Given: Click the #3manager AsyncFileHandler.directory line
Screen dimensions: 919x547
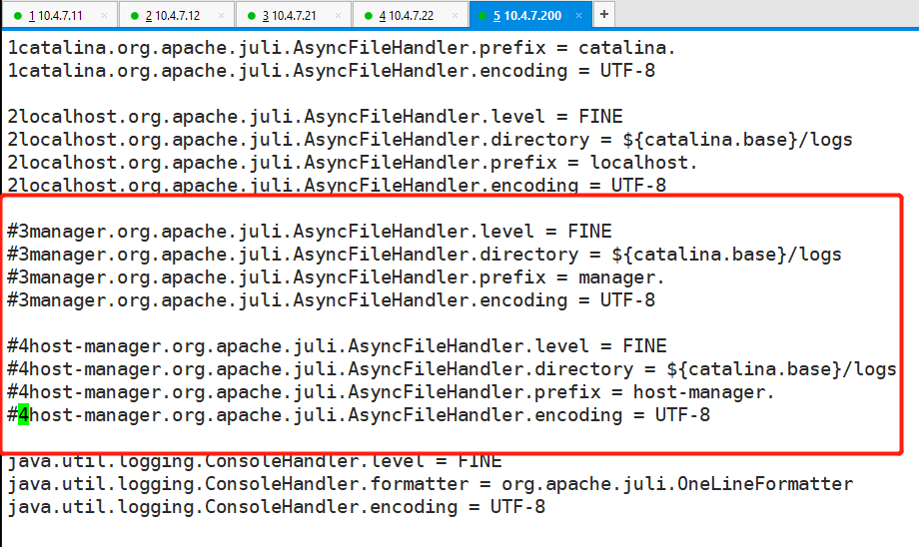Looking at the screenshot, I should (x=424, y=255).
